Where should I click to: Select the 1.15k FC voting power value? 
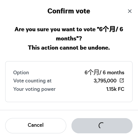pos(115,89)
